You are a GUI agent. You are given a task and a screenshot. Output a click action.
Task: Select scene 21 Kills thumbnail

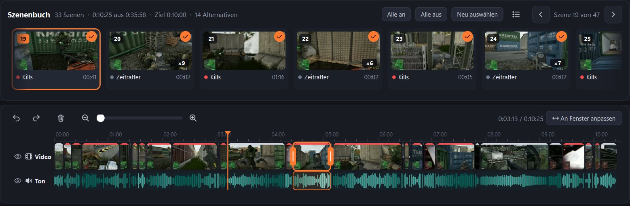(x=244, y=51)
